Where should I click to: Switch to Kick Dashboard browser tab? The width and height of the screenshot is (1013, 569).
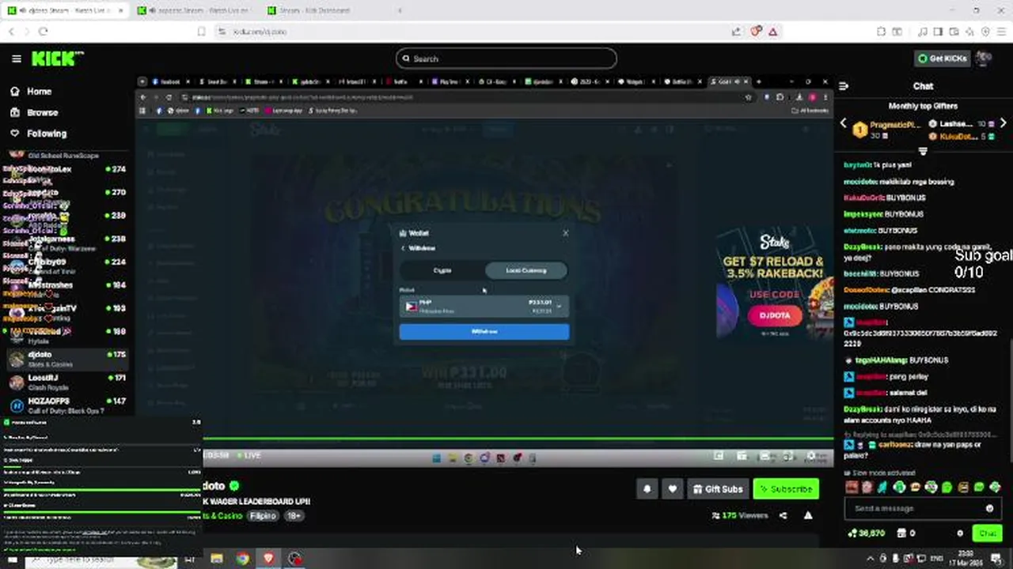coord(324,10)
